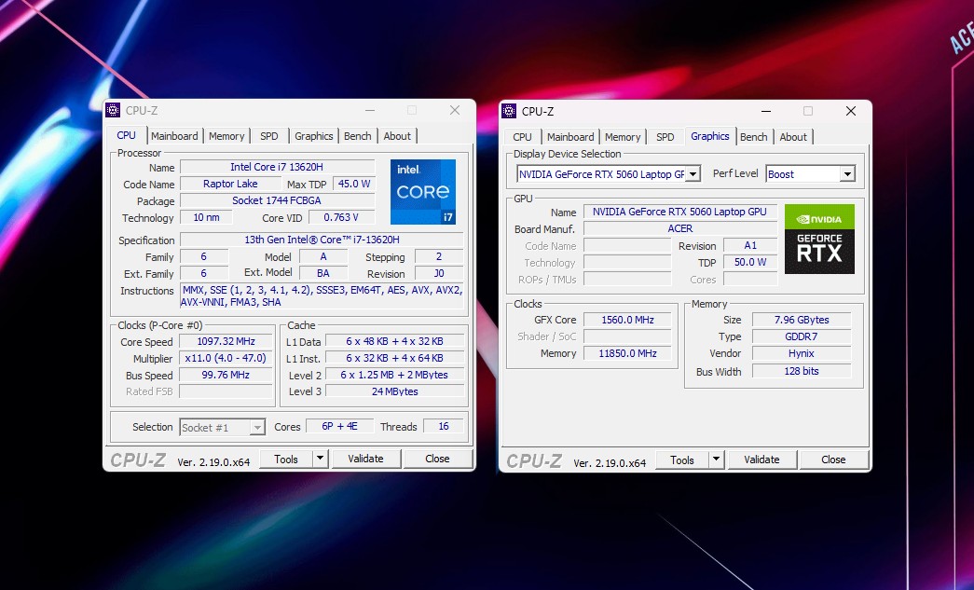Click the Code Name value 'Raptor Lake'
Image resolution: width=974 pixels, height=590 pixels.
(230, 184)
